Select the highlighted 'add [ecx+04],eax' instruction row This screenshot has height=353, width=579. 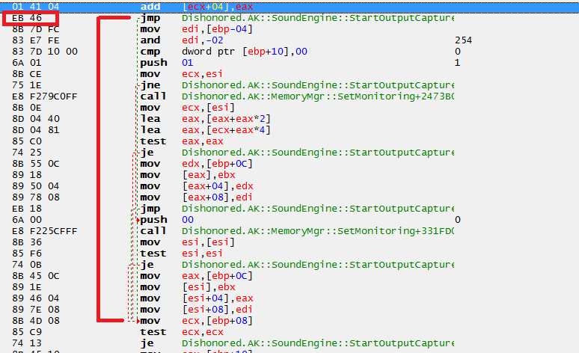[x=289, y=7]
